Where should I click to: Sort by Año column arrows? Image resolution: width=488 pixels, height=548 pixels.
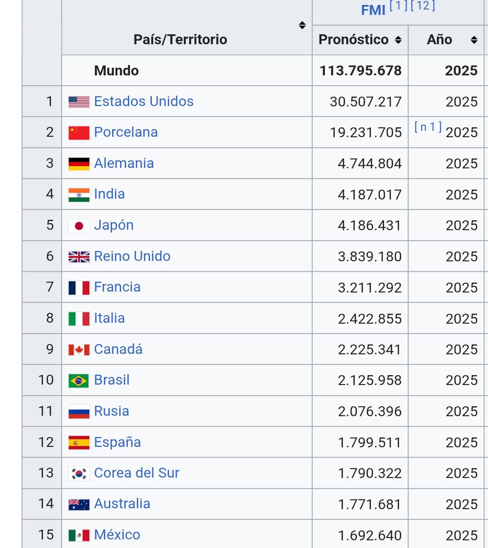click(474, 40)
